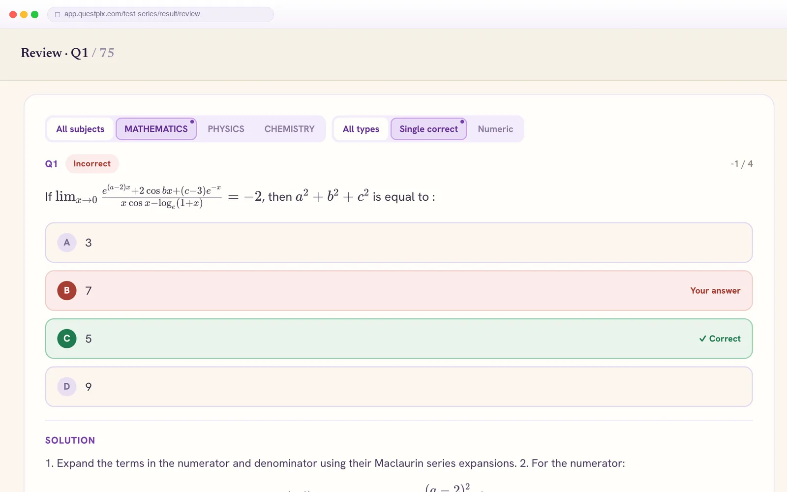Switch to the CHEMISTRY subject filter
Screen dimensions: 787x492
(x=289, y=129)
